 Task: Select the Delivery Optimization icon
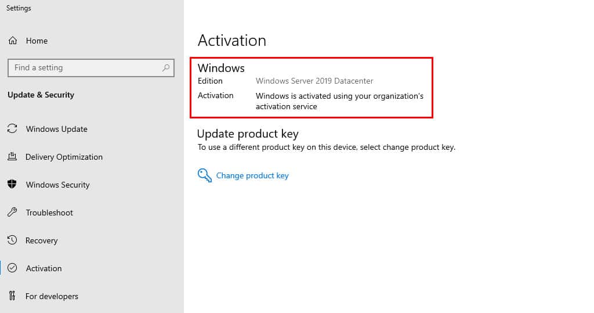pyautogui.click(x=12, y=156)
